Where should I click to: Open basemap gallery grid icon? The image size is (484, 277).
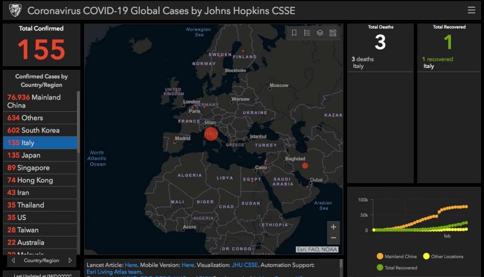pos(333,33)
